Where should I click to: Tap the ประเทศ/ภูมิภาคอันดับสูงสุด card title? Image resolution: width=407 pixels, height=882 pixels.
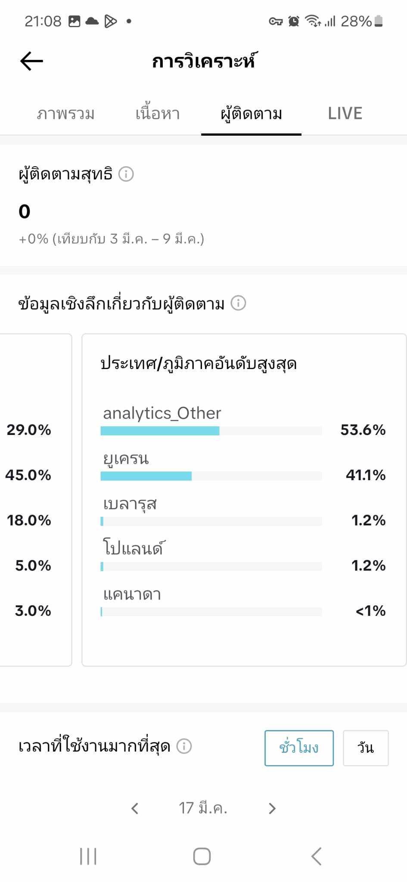[x=199, y=364]
